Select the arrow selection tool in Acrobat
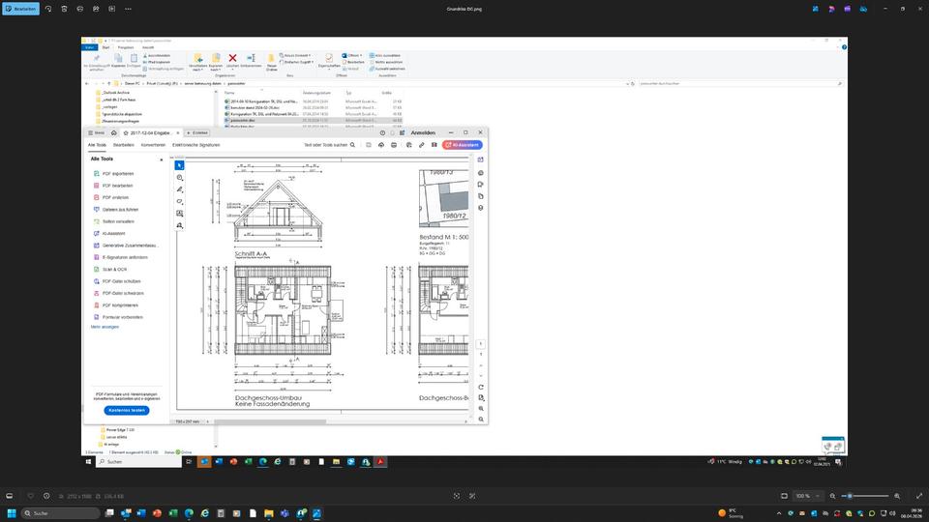The height and width of the screenshot is (522, 929). click(180, 165)
